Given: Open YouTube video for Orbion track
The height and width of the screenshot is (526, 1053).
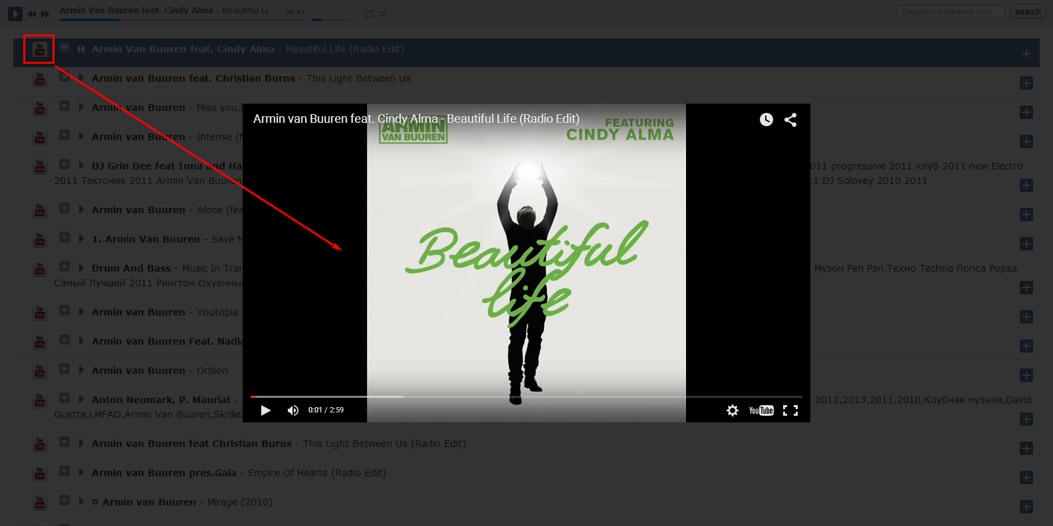Looking at the screenshot, I should [39, 371].
